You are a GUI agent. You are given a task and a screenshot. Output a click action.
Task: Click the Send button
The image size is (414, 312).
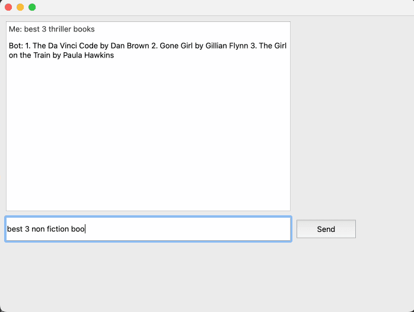click(x=326, y=229)
